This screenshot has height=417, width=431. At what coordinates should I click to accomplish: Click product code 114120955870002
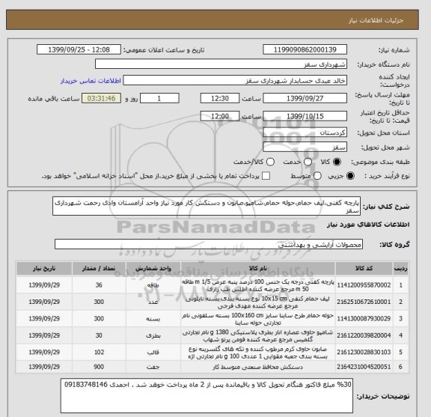(364, 285)
